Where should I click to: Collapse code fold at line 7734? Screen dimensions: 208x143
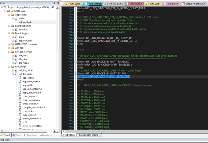pos(75,62)
